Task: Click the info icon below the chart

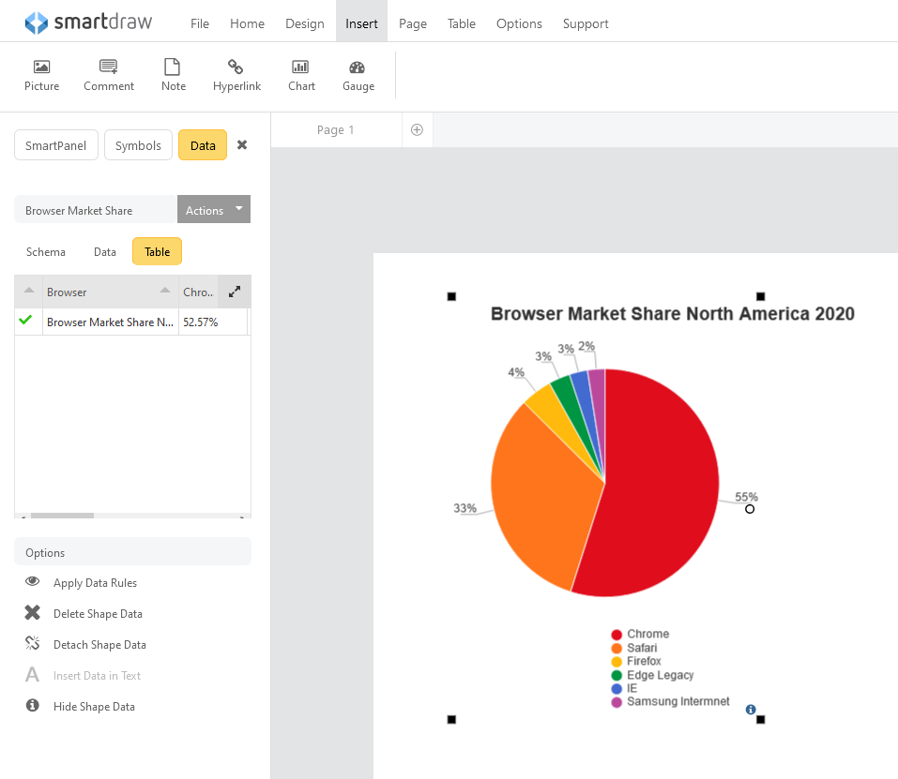Action: [x=751, y=710]
